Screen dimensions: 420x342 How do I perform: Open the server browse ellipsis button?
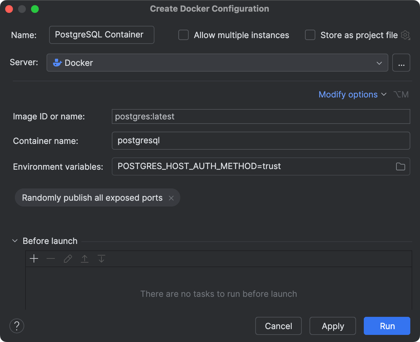click(401, 63)
